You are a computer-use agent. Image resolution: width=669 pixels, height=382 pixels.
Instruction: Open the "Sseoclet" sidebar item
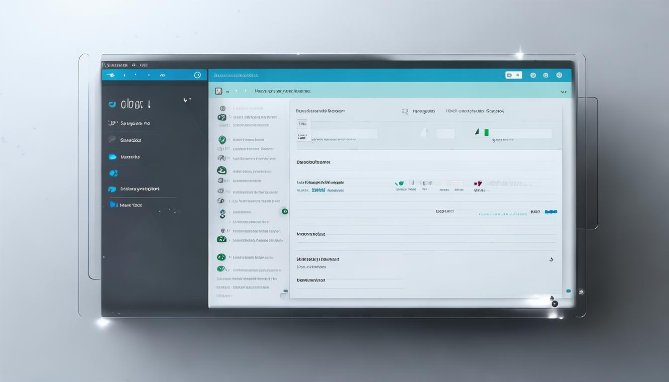point(130,140)
